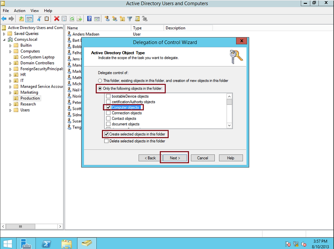Click the object list scroll-down arrow
Viewport: 334px width, 249px height.
click(x=229, y=126)
